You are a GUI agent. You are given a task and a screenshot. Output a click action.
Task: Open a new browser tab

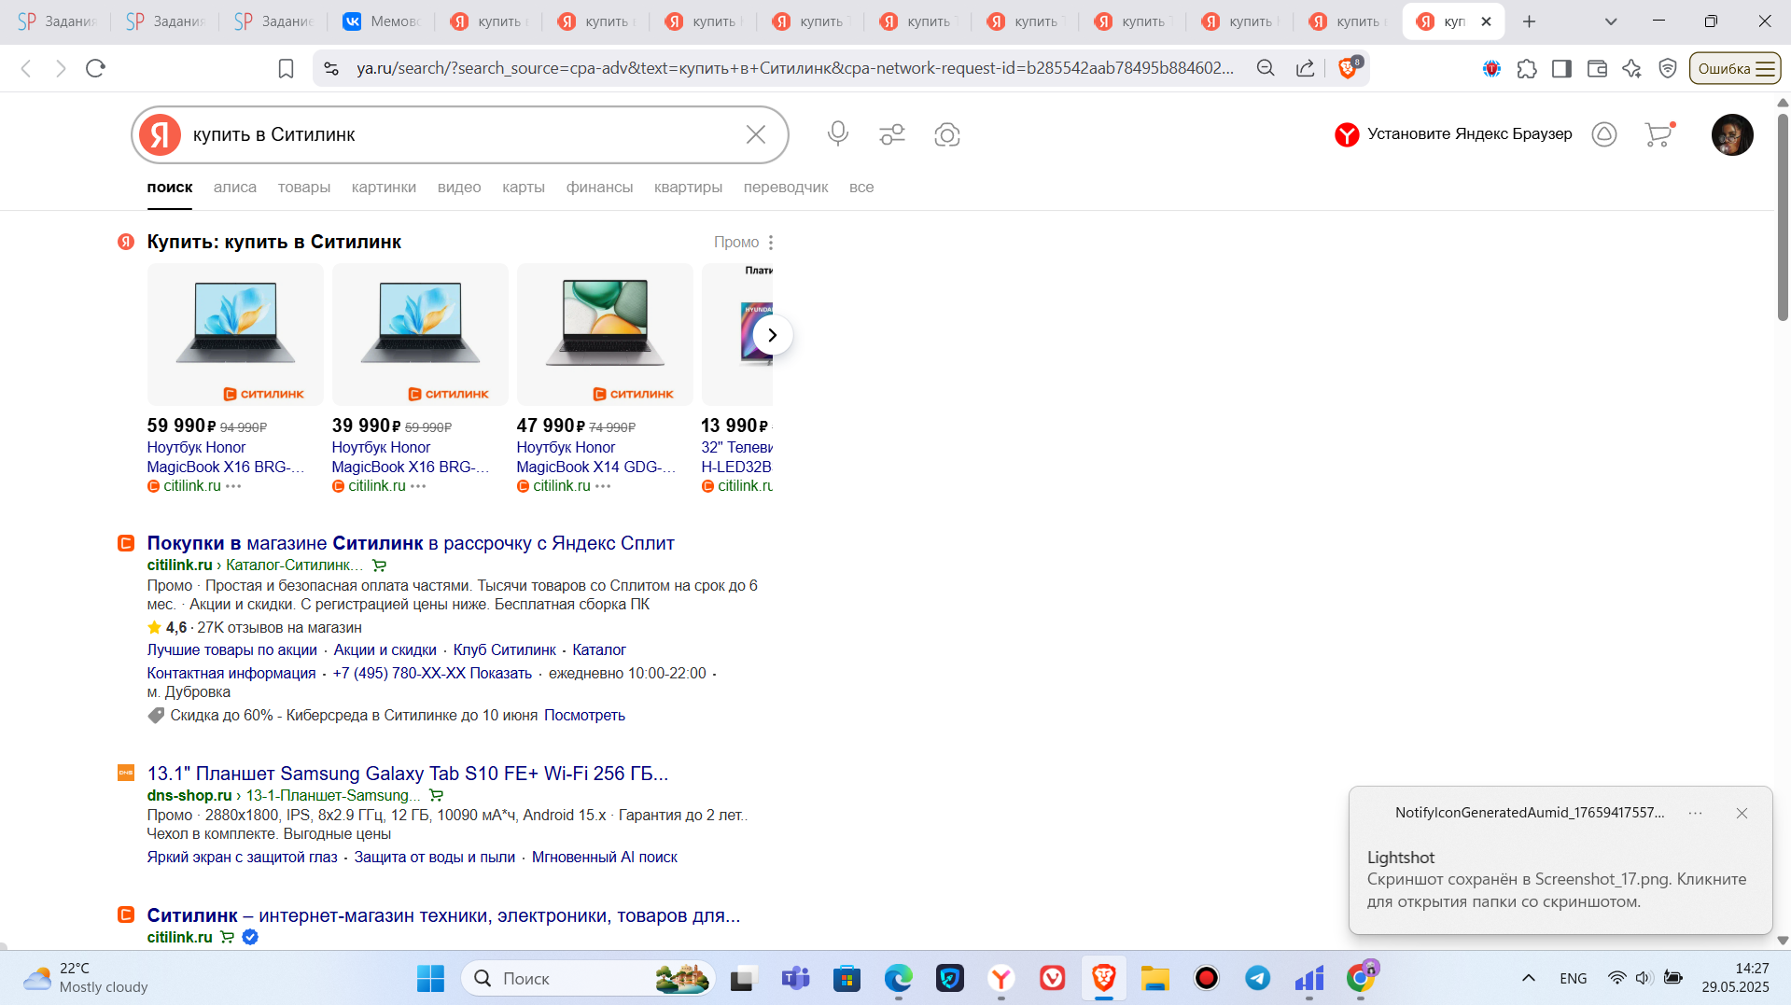tap(1529, 21)
